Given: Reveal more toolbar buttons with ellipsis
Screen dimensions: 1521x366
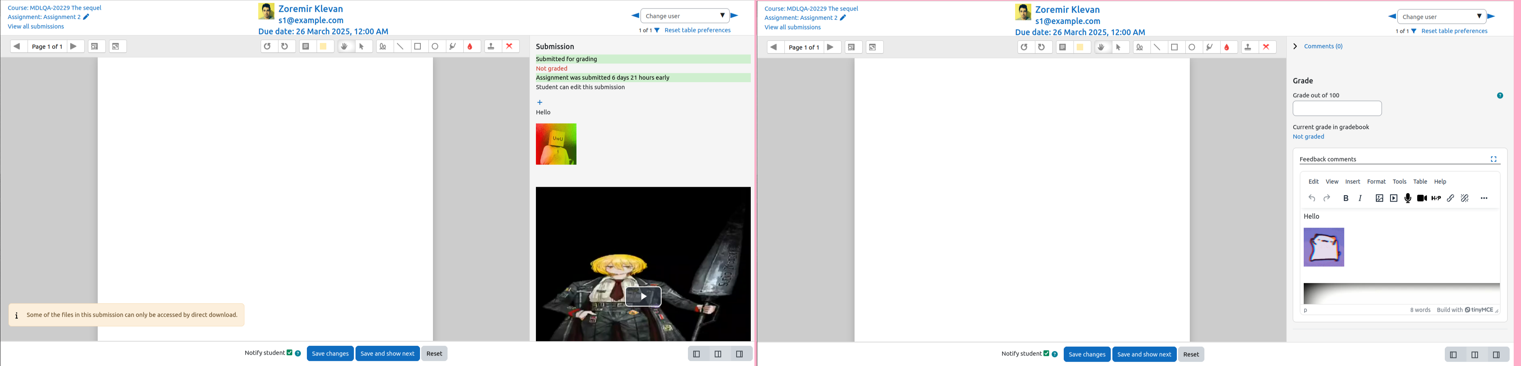Looking at the screenshot, I should click(1485, 199).
